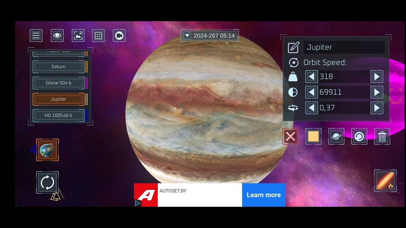Click the orange color bar beside Saturn
406x228 pixels.
[x=87, y=66]
